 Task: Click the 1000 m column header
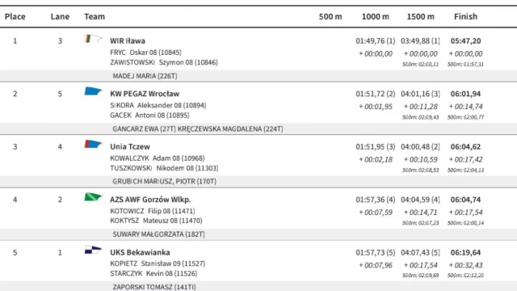coord(376,16)
